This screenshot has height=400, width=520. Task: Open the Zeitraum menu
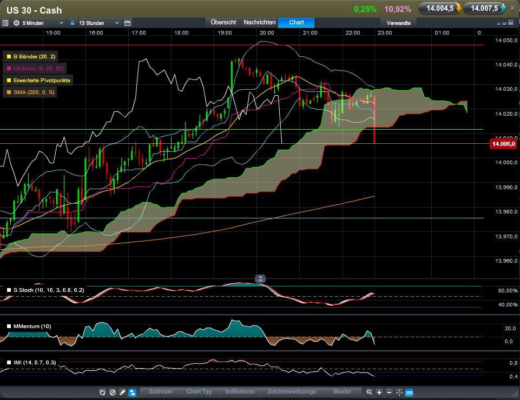161,391
